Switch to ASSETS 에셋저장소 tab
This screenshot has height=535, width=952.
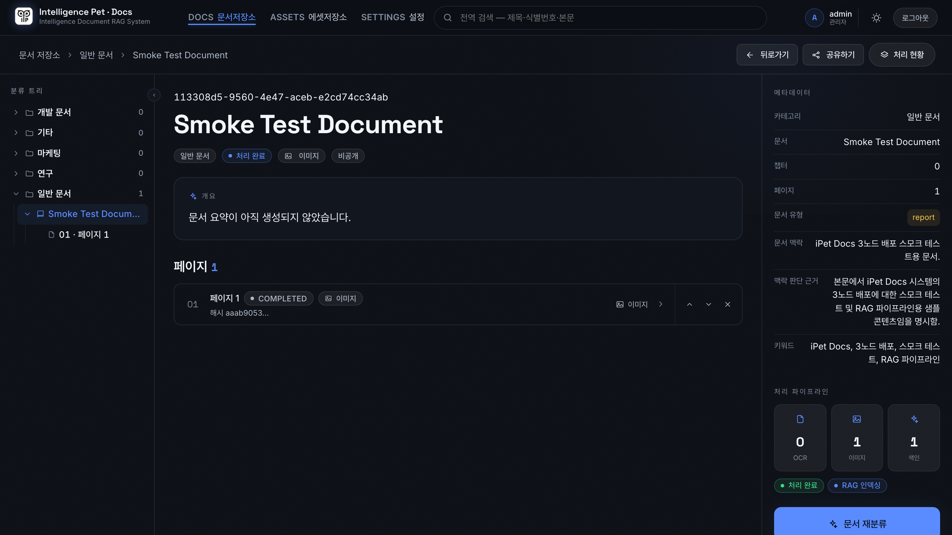tap(308, 17)
